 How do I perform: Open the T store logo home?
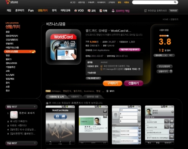[x=12, y=2]
